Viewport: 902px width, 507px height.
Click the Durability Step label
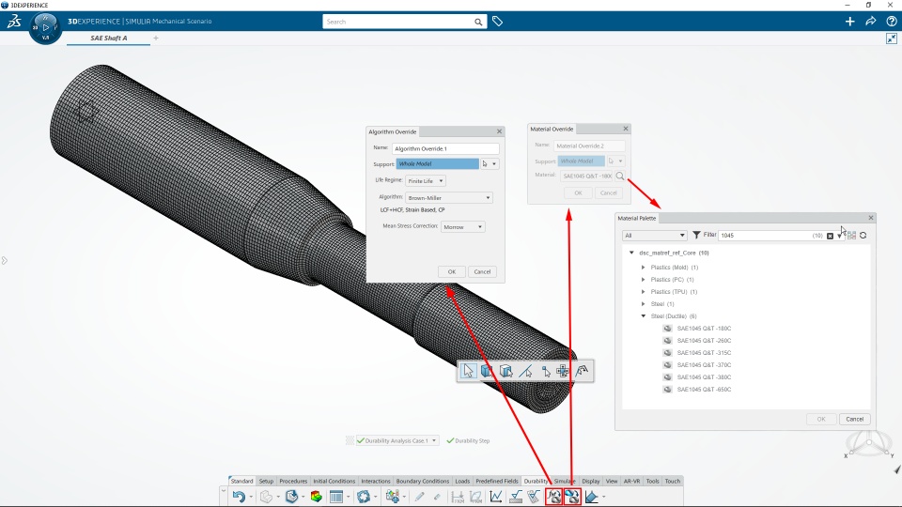coord(473,441)
